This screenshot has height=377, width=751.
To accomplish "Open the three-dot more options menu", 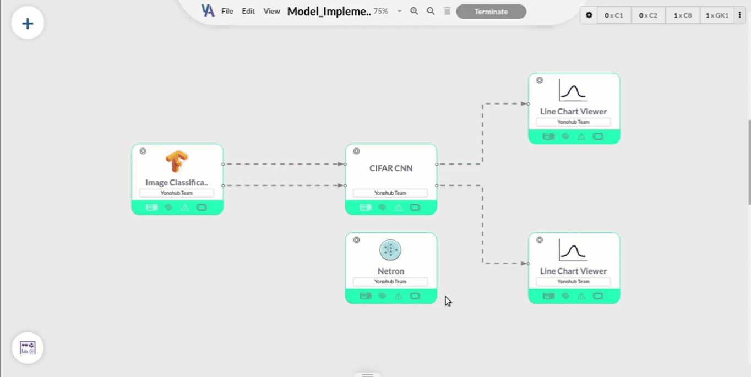I will pos(739,15).
